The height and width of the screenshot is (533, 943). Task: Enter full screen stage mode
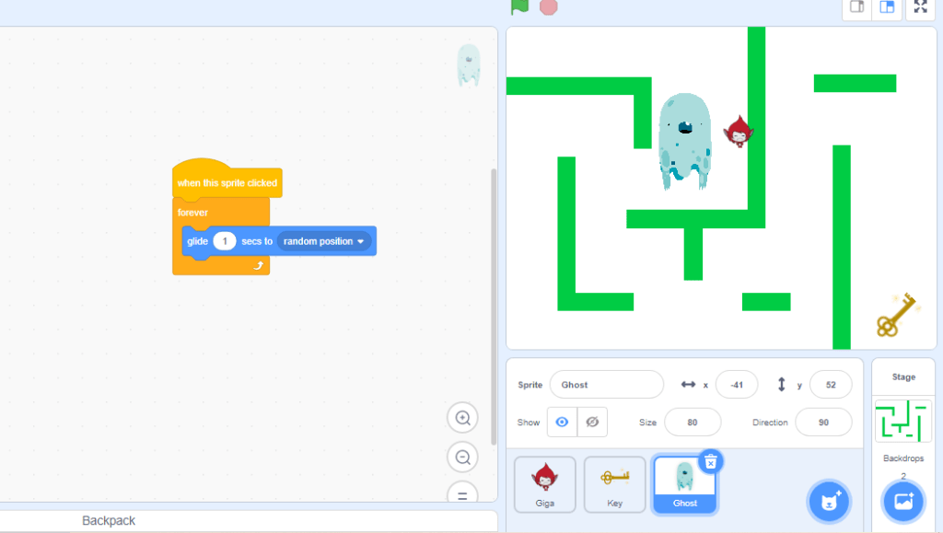click(920, 7)
